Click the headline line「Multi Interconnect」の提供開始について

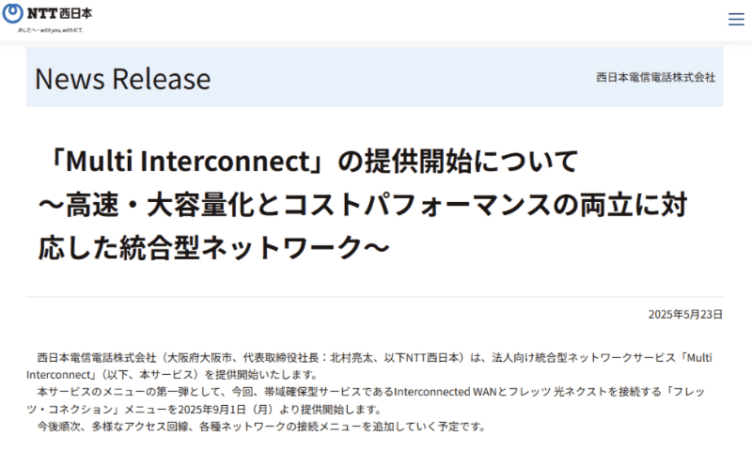tap(308, 162)
